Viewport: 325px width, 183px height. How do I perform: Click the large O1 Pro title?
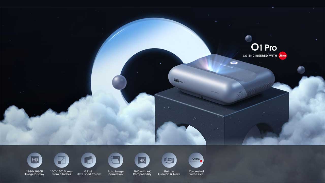[264, 48]
